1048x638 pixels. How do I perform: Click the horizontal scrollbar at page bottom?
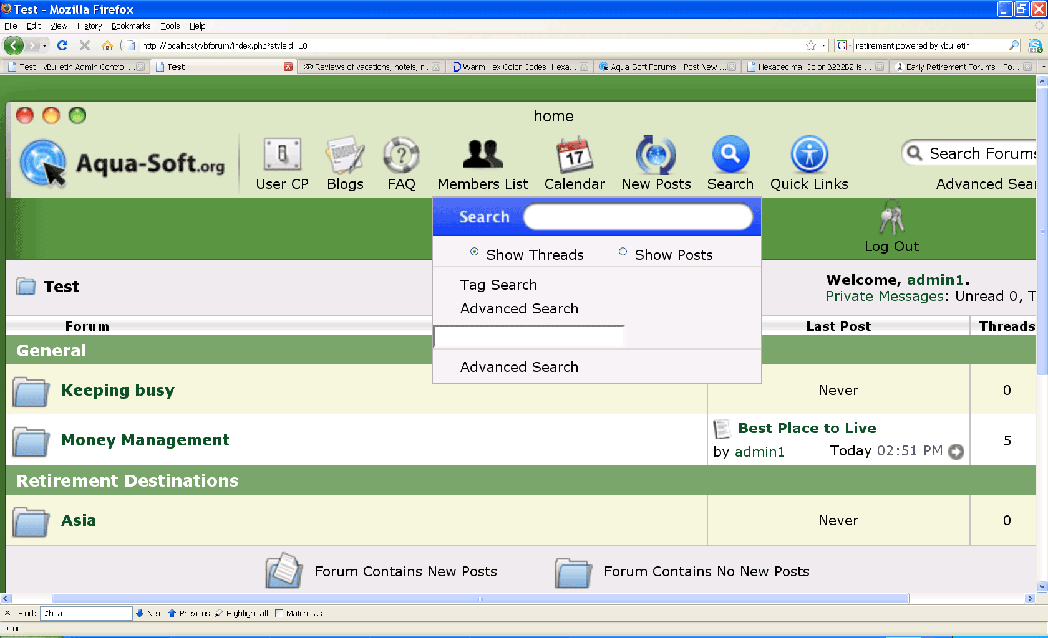(x=480, y=599)
